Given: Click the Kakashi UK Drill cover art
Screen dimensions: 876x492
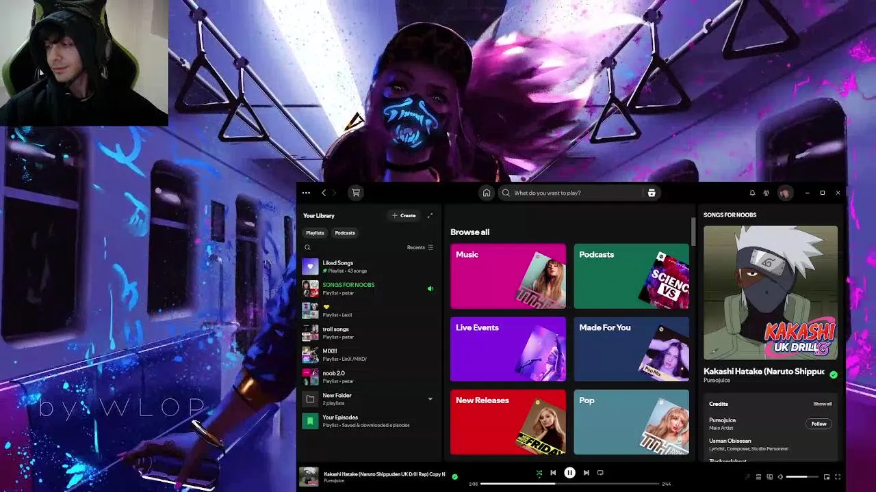Looking at the screenshot, I should 771,292.
